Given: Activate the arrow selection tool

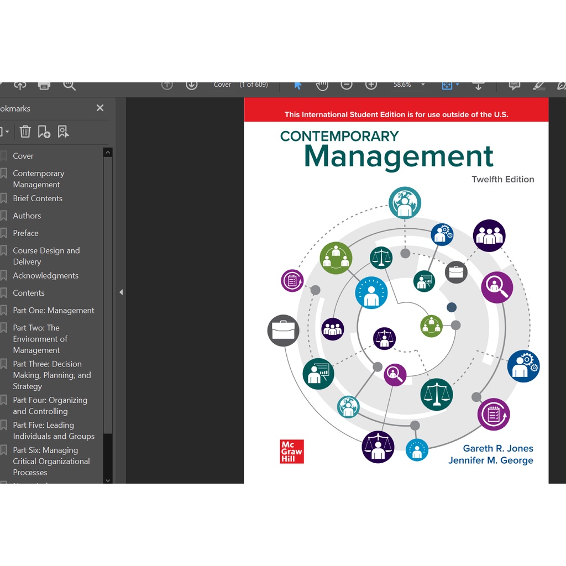Looking at the screenshot, I should (297, 85).
